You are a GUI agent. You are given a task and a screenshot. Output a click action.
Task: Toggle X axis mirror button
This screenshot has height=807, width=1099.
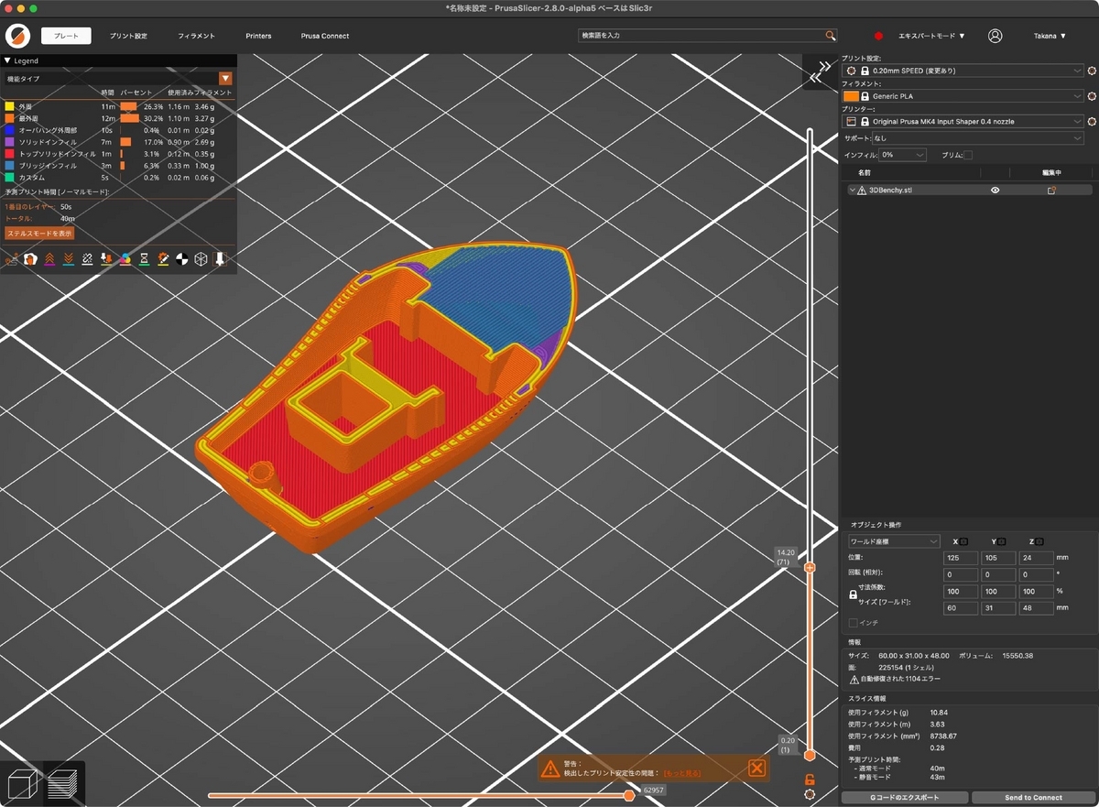[x=963, y=541]
